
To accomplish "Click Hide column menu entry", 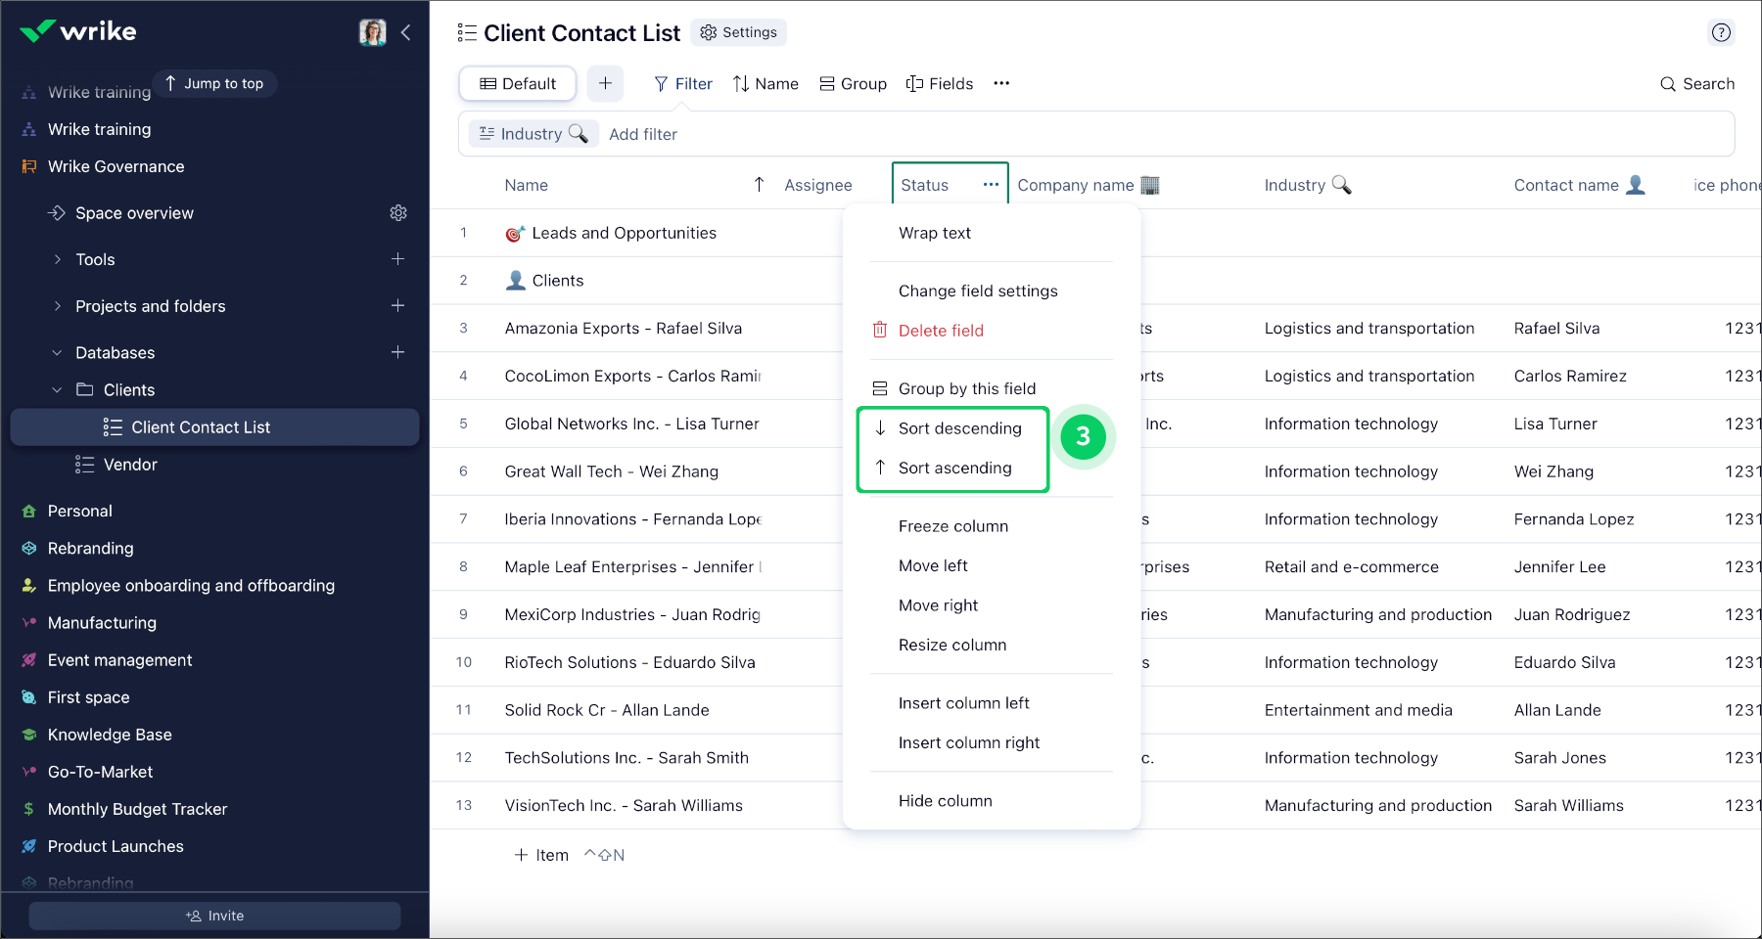I will 945,801.
